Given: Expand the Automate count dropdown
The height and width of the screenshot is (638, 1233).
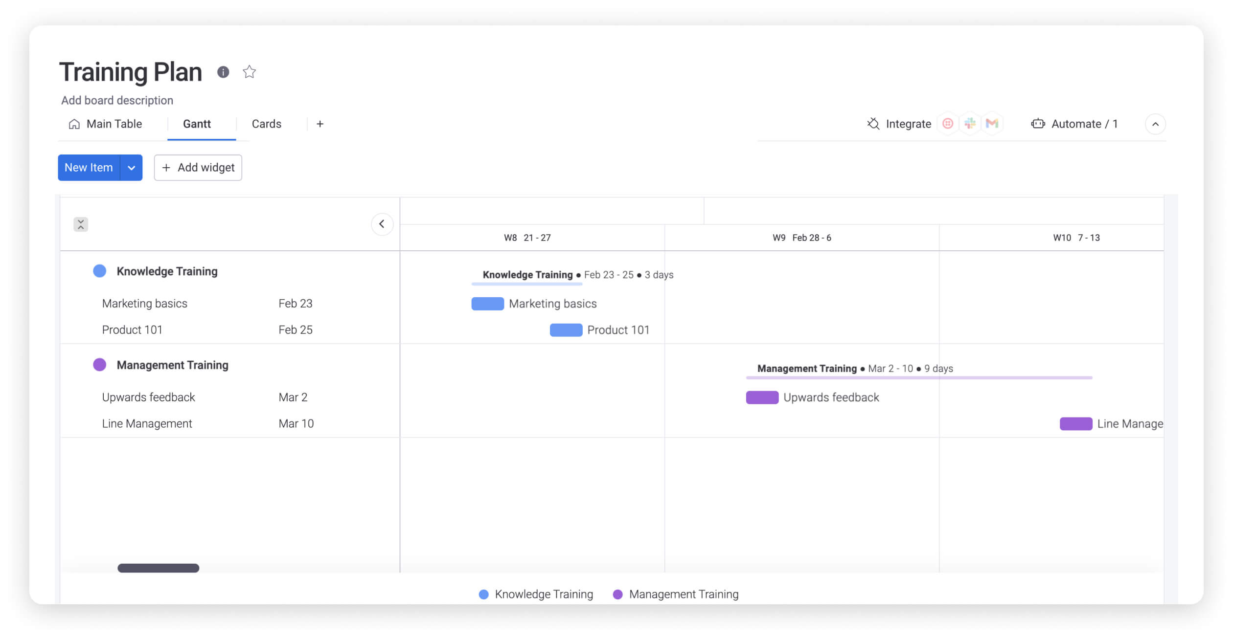Looking at the screenshot, I should pyautogui.click(x=1157, y=124).
